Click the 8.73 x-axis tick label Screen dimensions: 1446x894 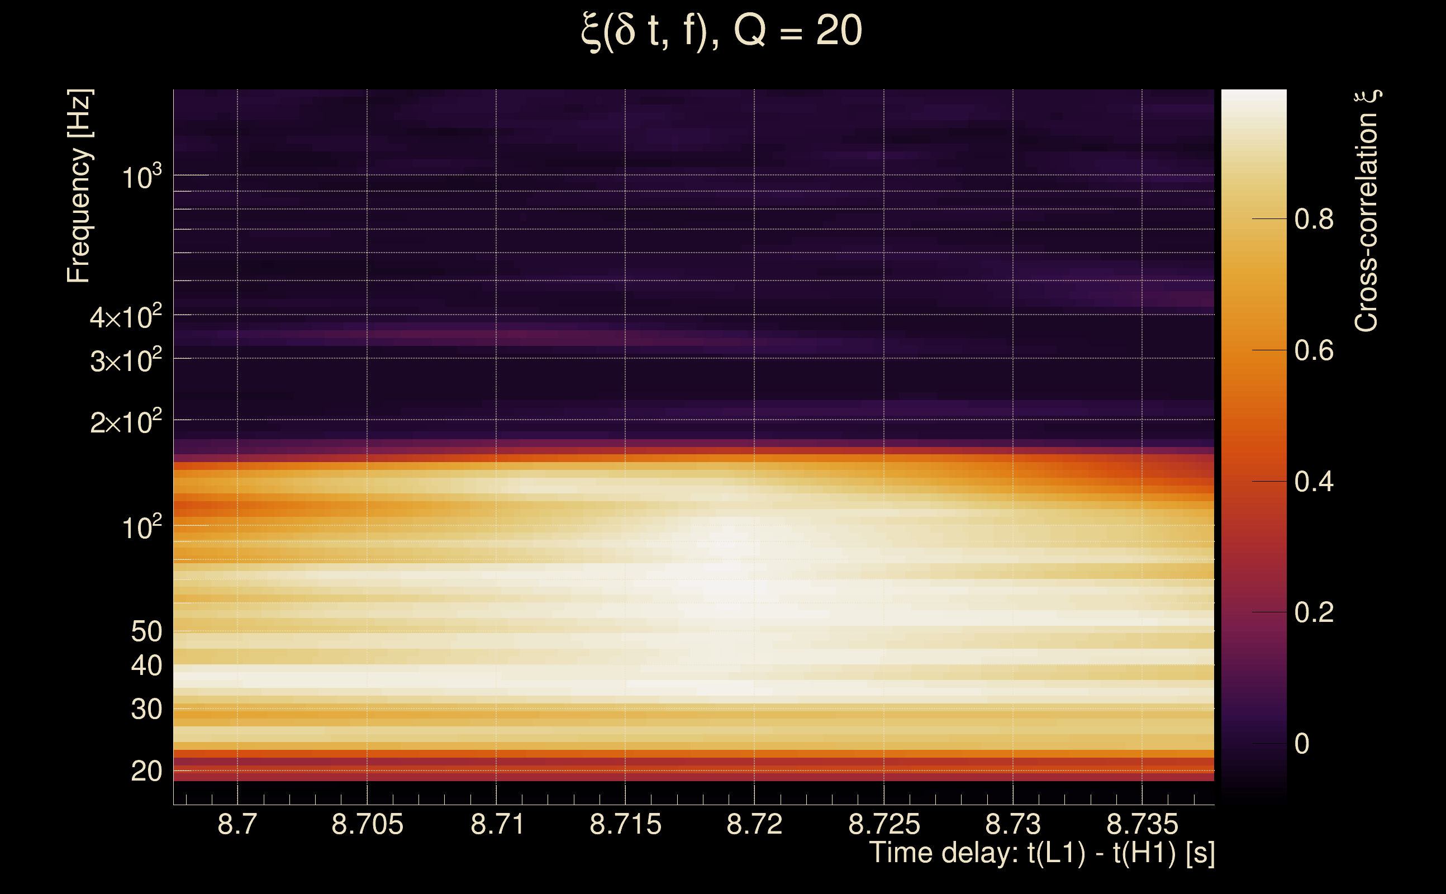1012,824
